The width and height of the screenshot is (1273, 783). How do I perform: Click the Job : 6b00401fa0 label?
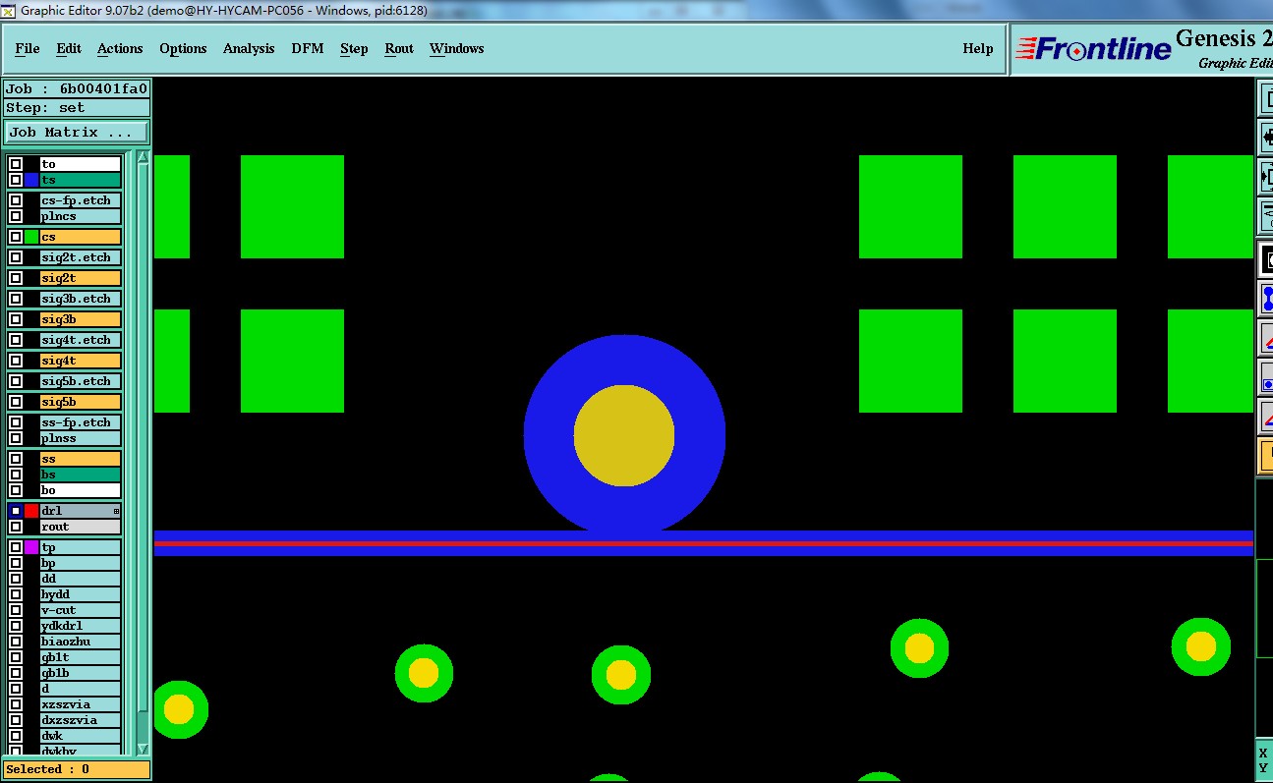[x=77, y=88]
